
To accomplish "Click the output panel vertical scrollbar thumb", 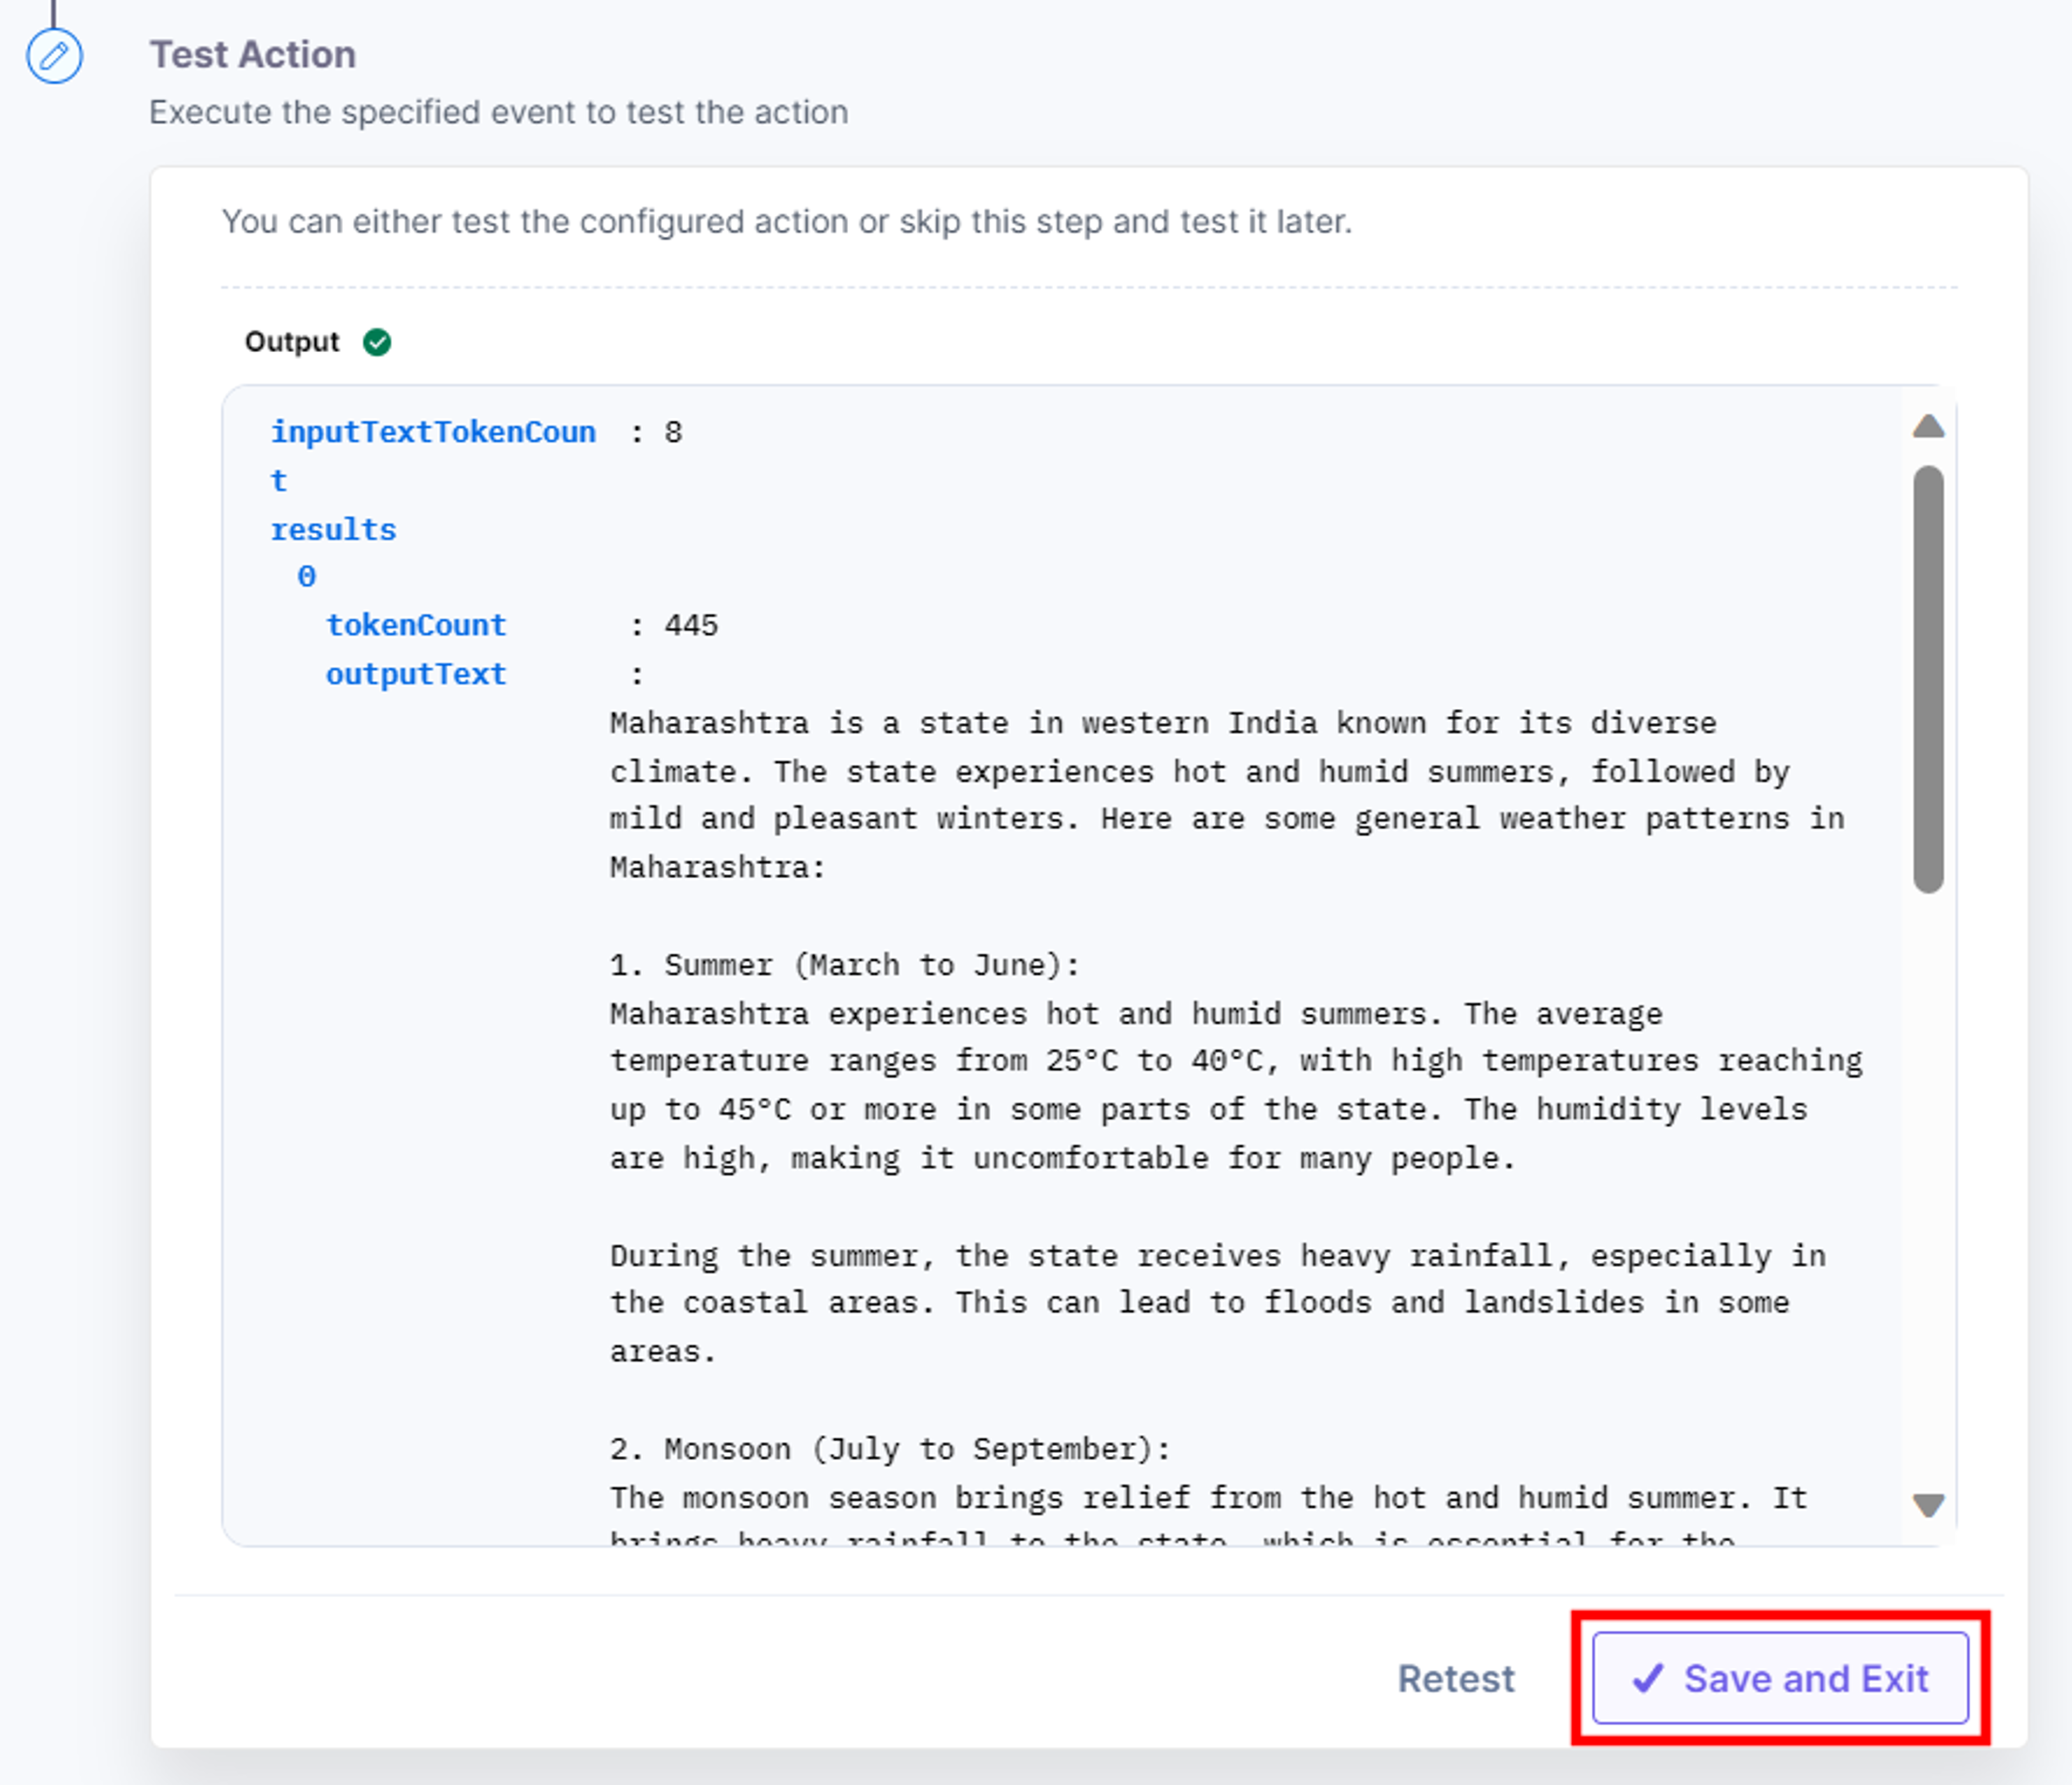I will pos(1928,679).
